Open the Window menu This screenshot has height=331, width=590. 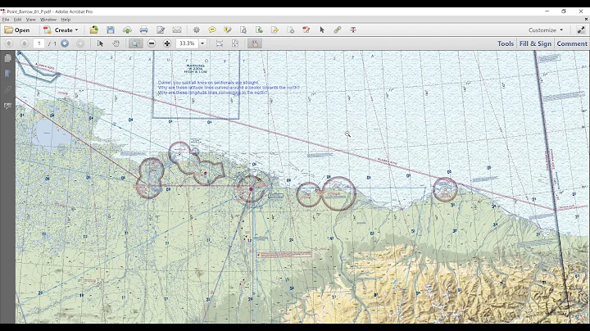[x=48, y=20]
